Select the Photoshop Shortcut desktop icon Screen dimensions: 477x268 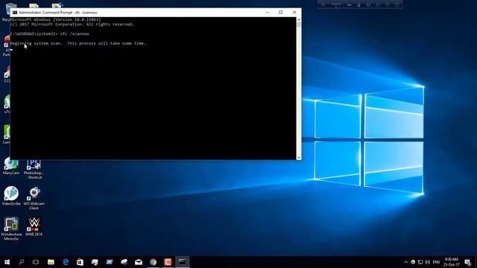(x=34, y=169)
